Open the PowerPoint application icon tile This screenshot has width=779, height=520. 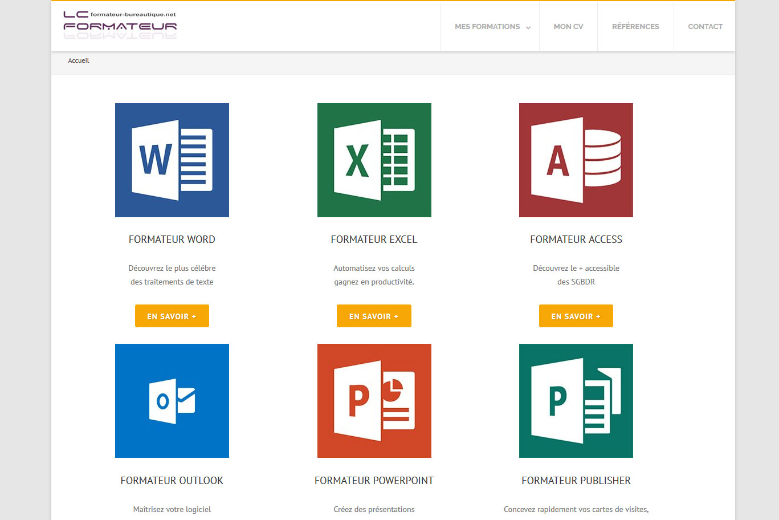[x=374, y=401]
